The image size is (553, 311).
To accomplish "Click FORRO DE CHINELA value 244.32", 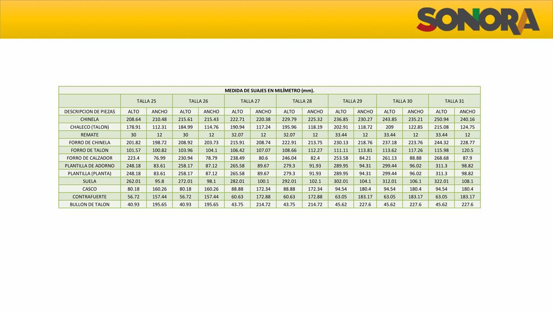I will click(x=441, y=143).
